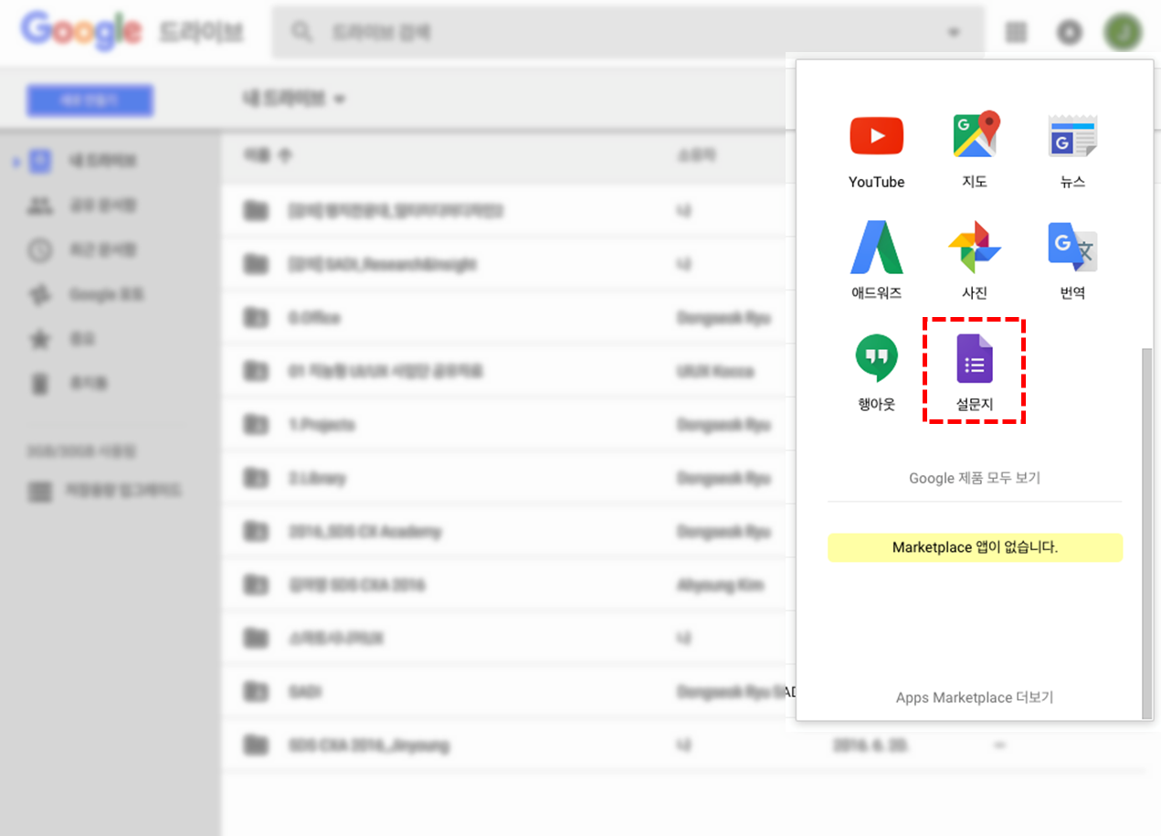Viewport: 1161px width, 836px height.
Task: Select the 1.Projects folder name
Action: point(321,425)
